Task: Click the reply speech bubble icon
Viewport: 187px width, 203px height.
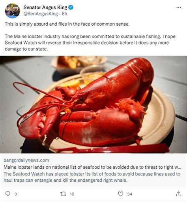Action: pyautogui.click(x=7, y=194)
